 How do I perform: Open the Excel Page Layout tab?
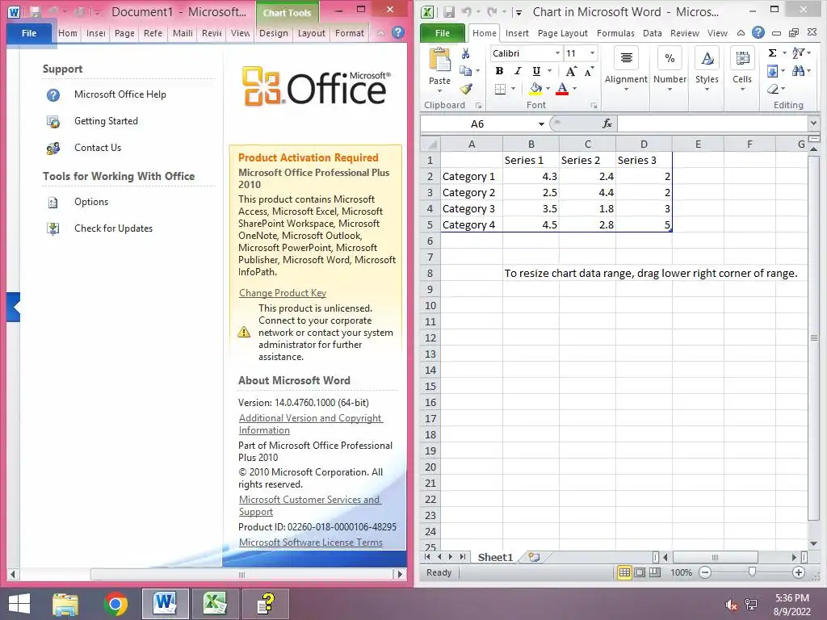(563, 33)
